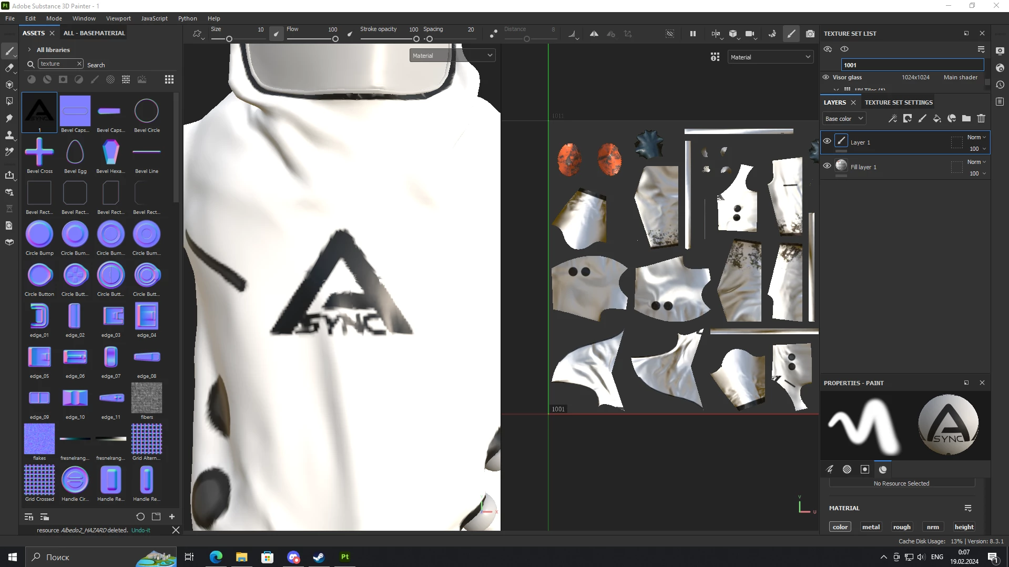The width and height of the screenshot is (1009, 567).
Task: Select the Eraser tool
Action: point(9,68)
